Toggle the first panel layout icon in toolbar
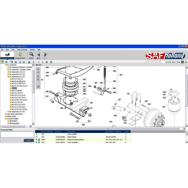This screenshot has width=188, height=188. [2, 62]
